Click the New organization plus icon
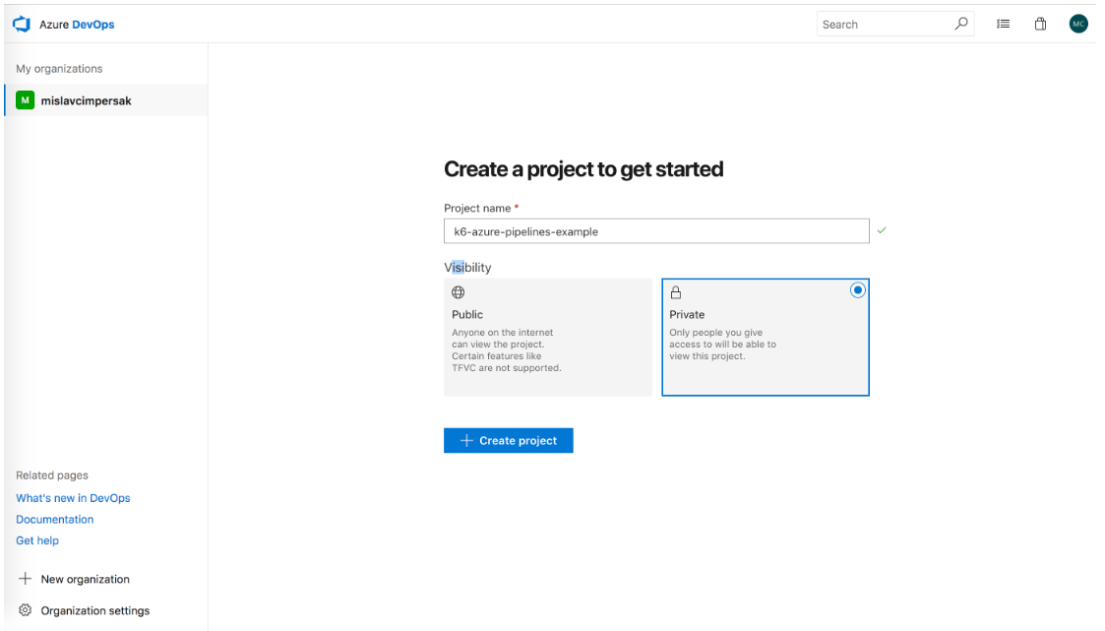This screenshot has height=631, width=1105. tap(26, 579)
